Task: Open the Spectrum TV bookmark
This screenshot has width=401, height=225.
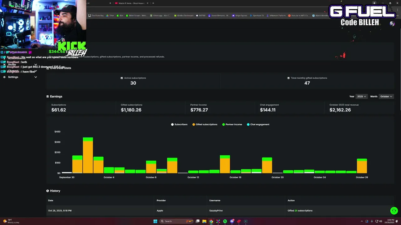Action: tap(257, 16)
